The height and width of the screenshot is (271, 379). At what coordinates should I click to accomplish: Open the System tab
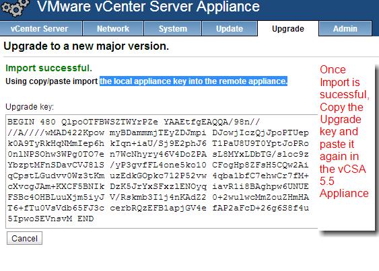point(172,28)
